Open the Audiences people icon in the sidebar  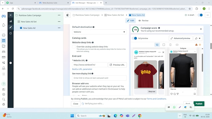[4, 52]
